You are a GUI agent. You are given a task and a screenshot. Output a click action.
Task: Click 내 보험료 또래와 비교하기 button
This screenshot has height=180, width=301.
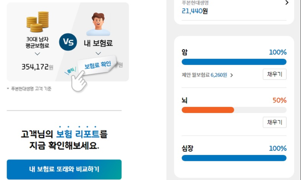tap(64, 169)
